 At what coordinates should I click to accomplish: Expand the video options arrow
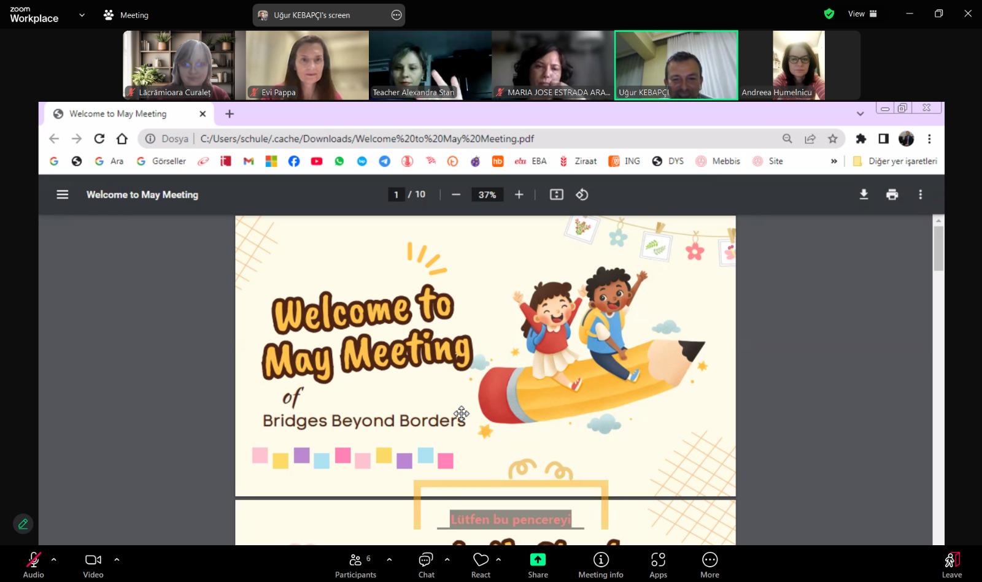click(117, 559)
